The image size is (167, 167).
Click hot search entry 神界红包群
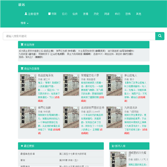click(x=62, y=51)
